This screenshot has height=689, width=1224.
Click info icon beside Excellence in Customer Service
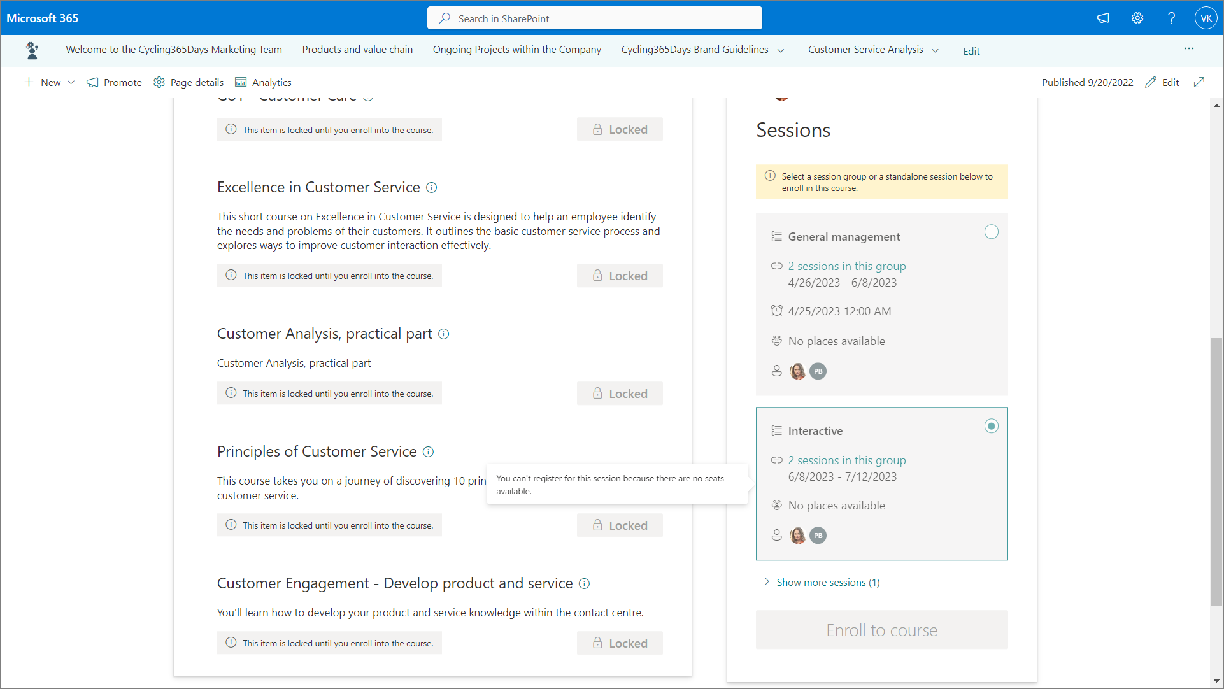431,187
